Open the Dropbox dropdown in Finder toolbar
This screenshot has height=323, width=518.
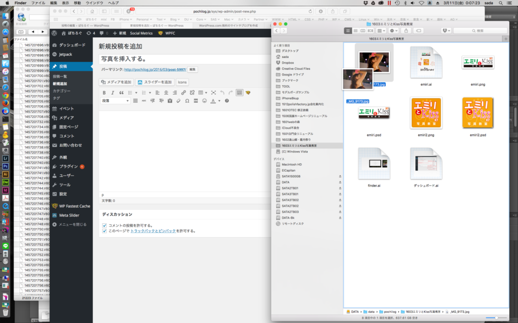445,30
